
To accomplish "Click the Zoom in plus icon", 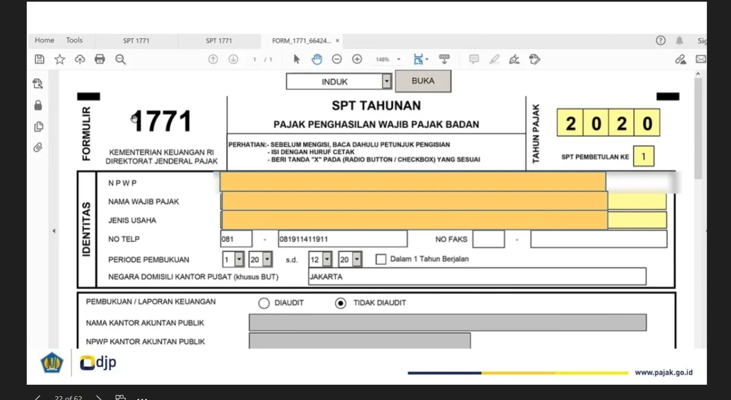I will [357, 59].
